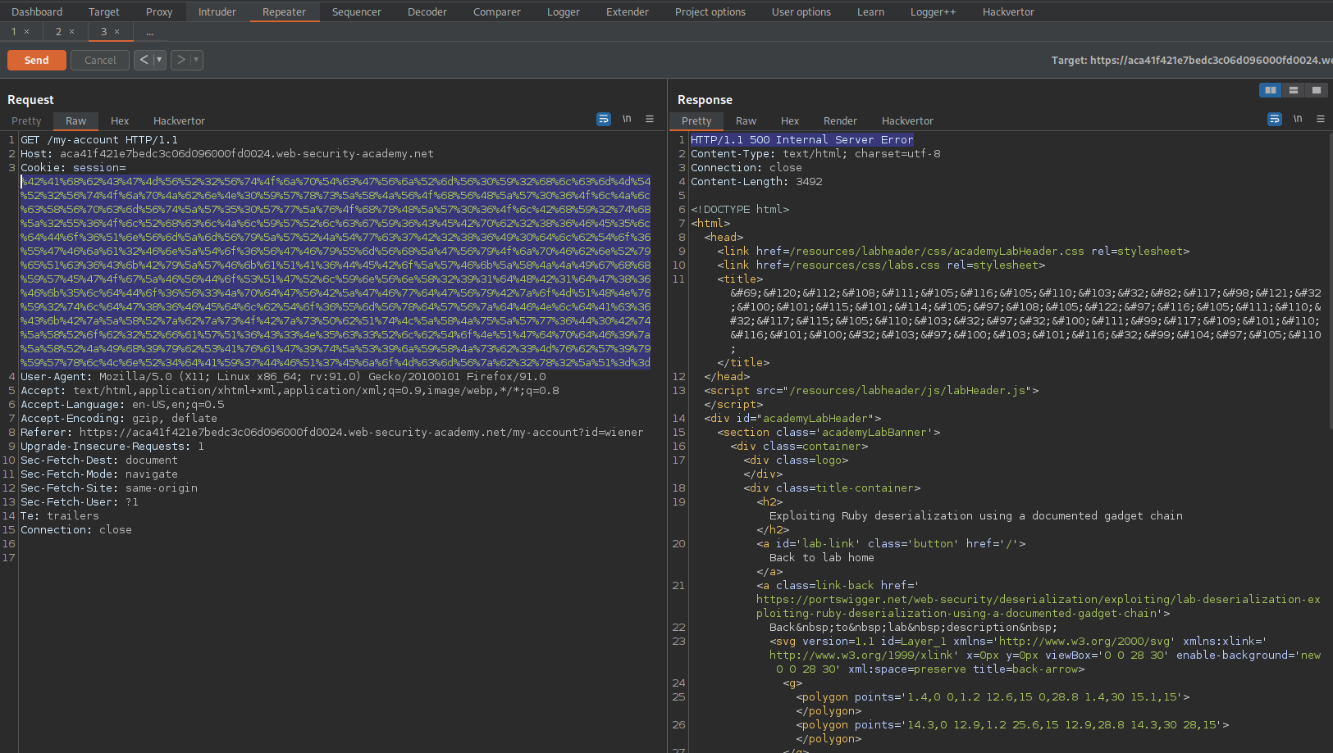Open User options tab
This screenshot has height=753, width=1333.
tap(801, 11)
